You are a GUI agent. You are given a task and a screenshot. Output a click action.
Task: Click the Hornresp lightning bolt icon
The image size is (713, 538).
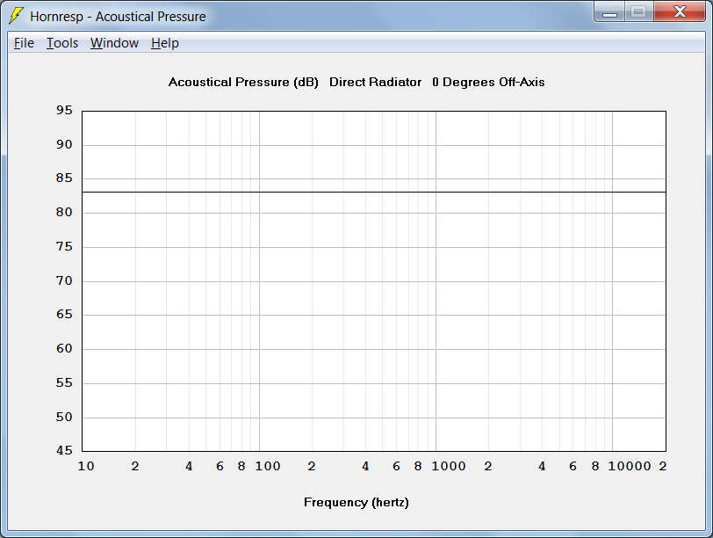point(17,16)
